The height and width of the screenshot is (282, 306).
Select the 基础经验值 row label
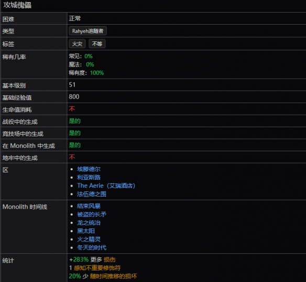click(17, 97)
